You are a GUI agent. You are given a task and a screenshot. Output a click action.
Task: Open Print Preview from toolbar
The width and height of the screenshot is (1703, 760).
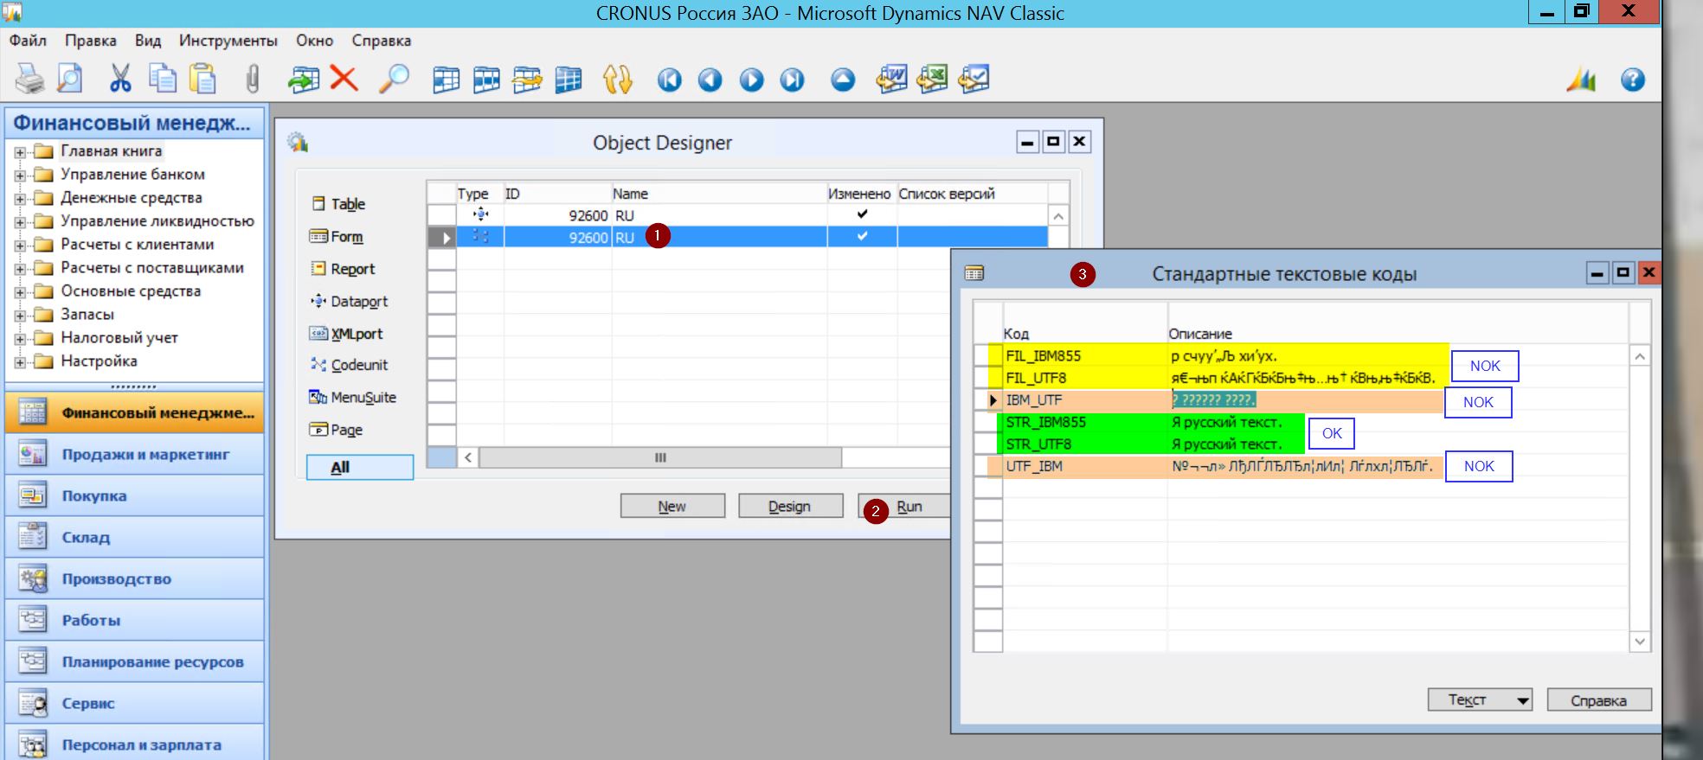tap(70, 80)
